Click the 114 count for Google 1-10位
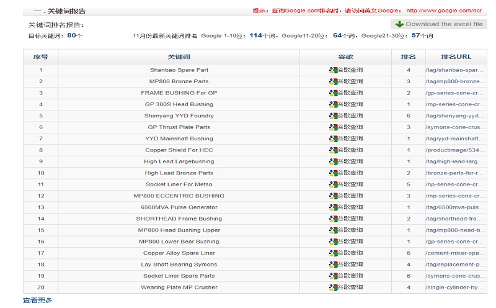The height and width of the screenshot is (308, 496). (255, 35)
